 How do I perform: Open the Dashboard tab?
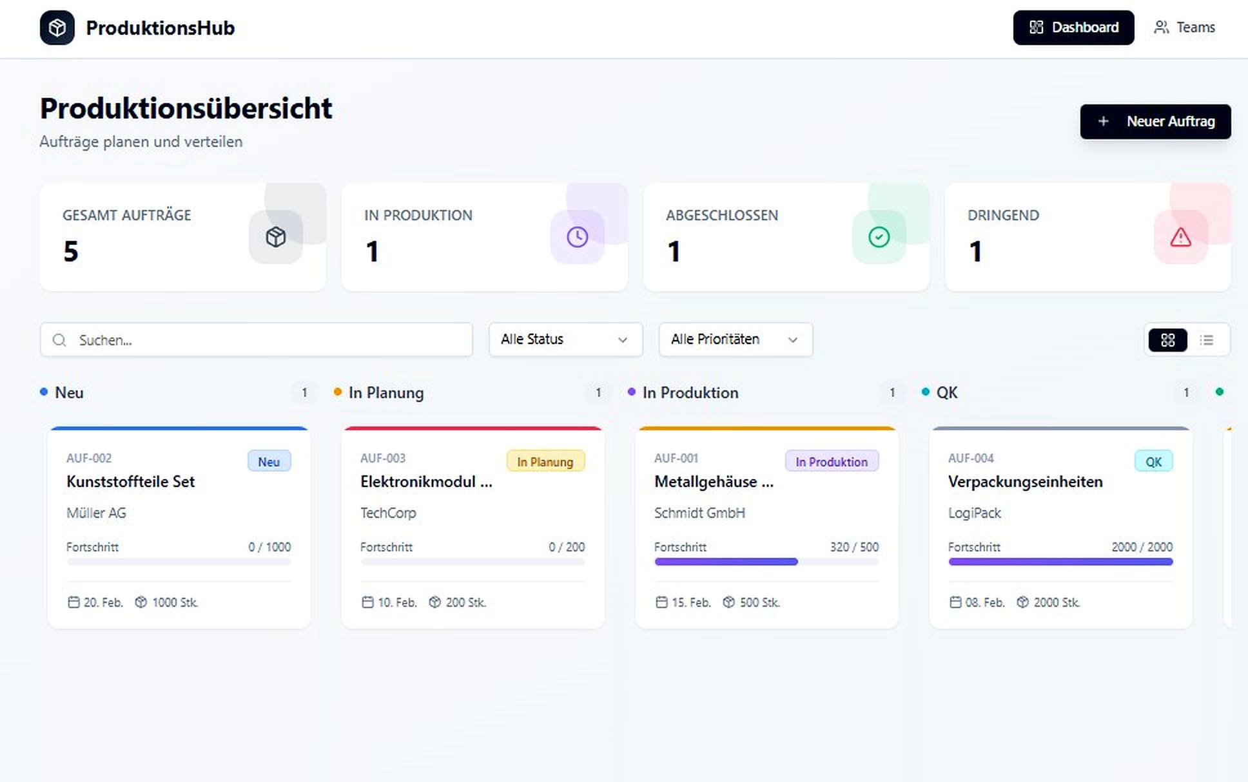pos(1073,28)
